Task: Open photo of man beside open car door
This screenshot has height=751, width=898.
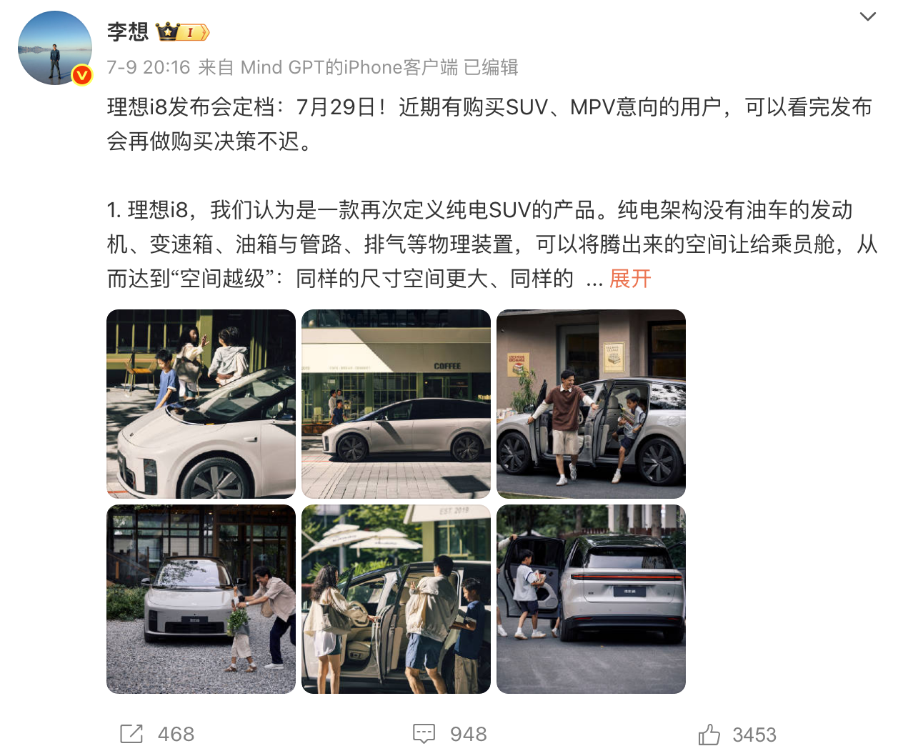Action: 591,404
